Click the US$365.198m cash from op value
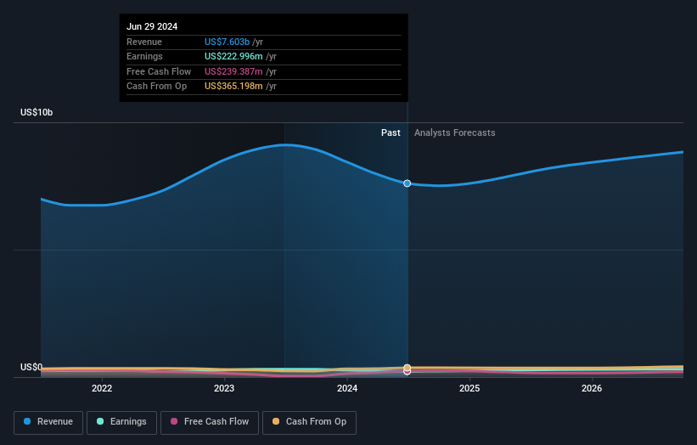Screen dimensions: 697x445 coord(233,87)
